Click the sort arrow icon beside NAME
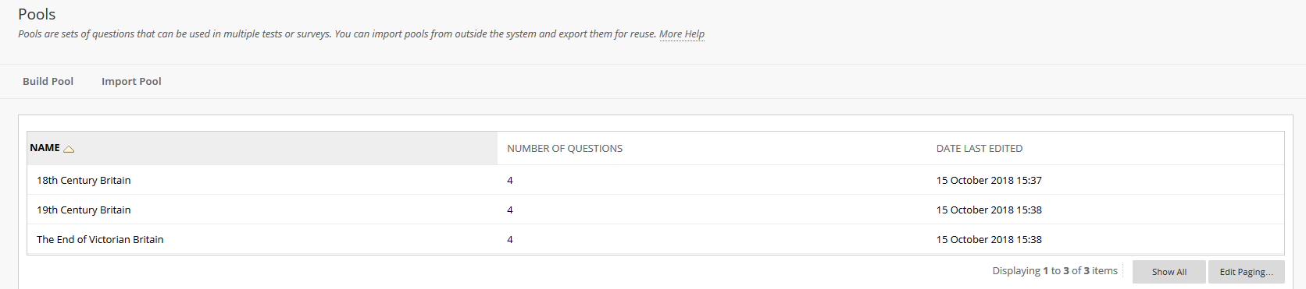Image resolution: width=1306 pixels, height=289 pixels. click(x=69, y=149)
